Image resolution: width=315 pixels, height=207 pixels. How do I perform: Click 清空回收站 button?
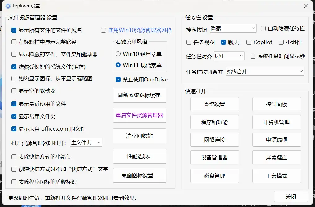(140, 136)
